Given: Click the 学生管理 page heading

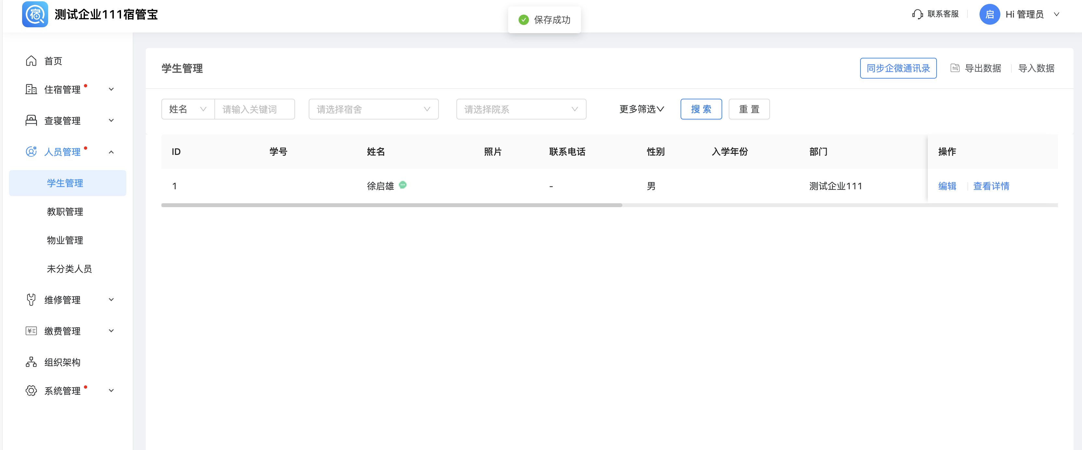Looking at the screenshot, I should (x=182, y=68).
